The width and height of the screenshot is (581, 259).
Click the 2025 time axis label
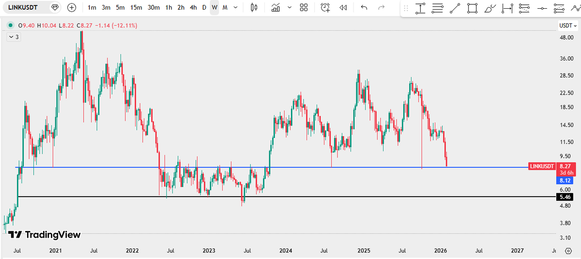[x=364, y=251]
